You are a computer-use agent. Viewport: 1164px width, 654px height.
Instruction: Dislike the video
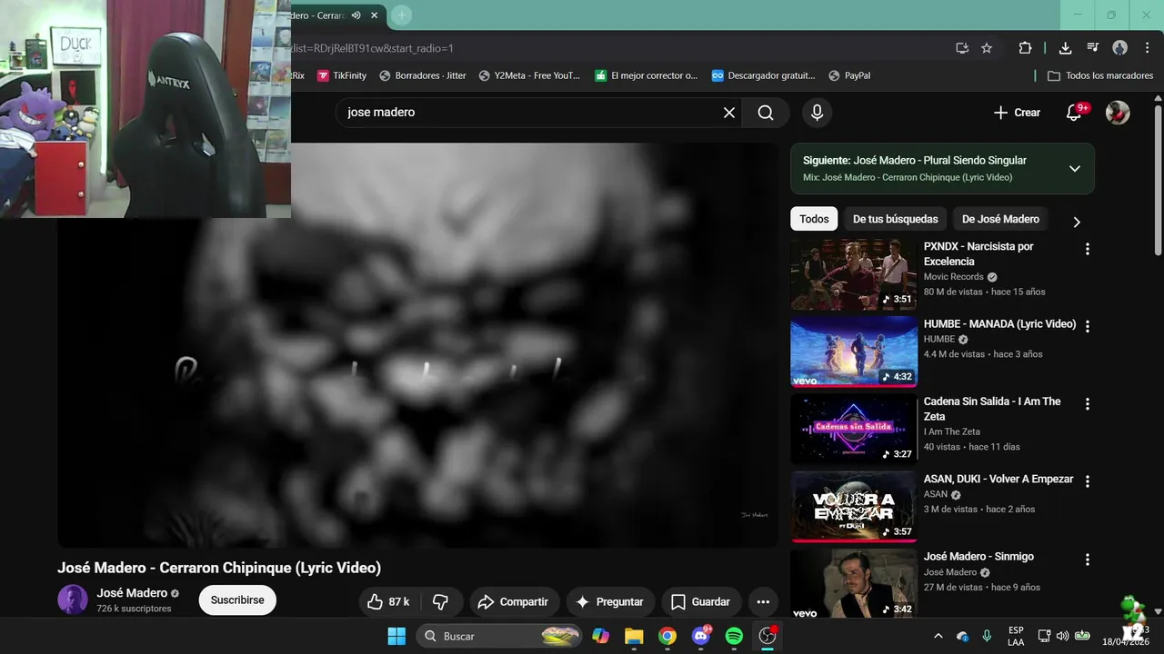[x=441, y=601]
